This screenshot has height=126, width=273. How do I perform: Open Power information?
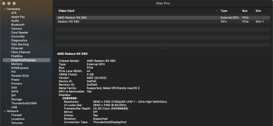pos(15,80)
